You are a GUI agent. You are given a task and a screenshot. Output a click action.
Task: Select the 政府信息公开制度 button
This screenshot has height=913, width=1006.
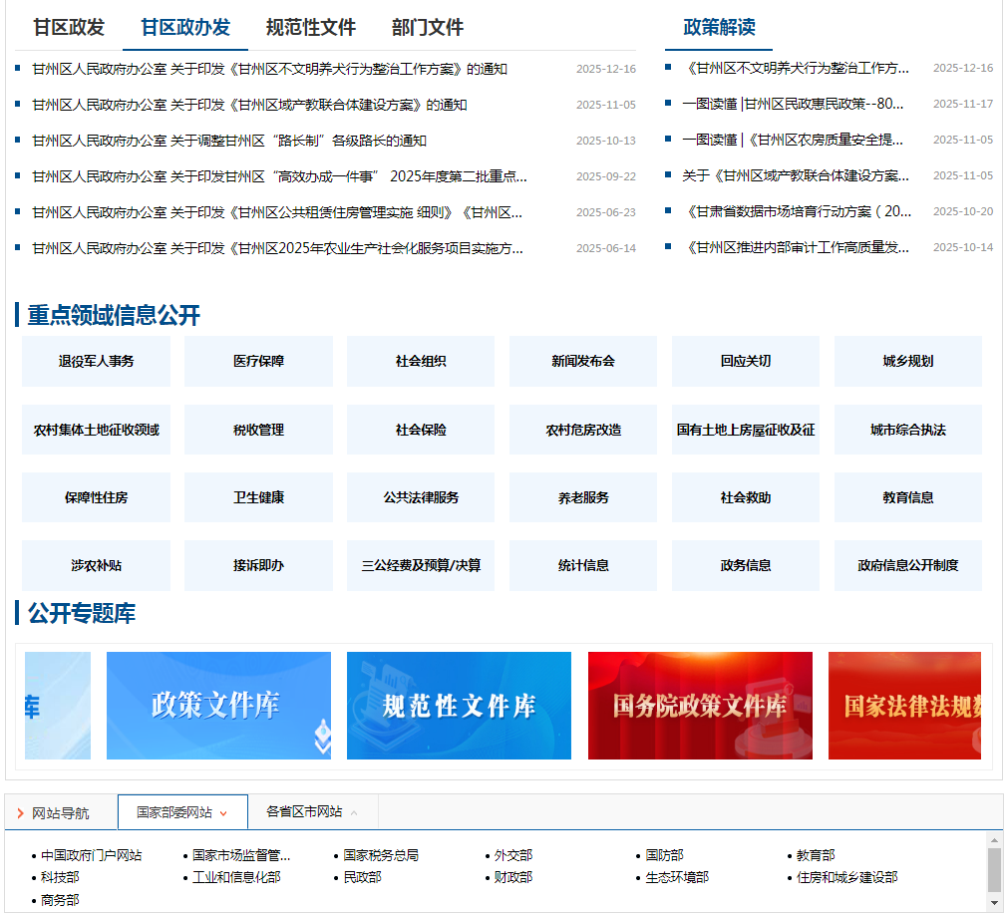[x=907, y=565]
